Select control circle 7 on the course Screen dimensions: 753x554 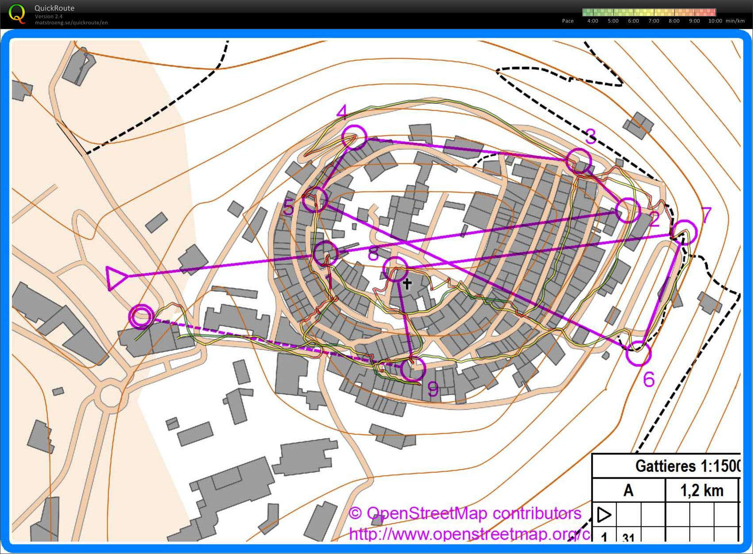pos(684,232)
